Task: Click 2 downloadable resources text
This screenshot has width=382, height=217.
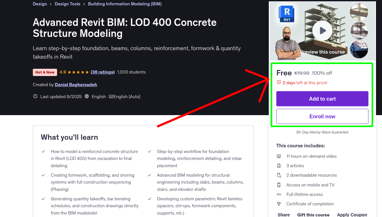Action: point(312,175)
